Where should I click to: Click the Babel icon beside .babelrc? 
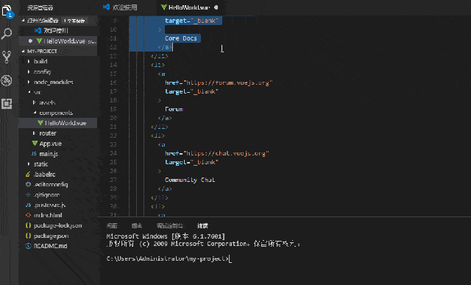(x=28, y=174)
